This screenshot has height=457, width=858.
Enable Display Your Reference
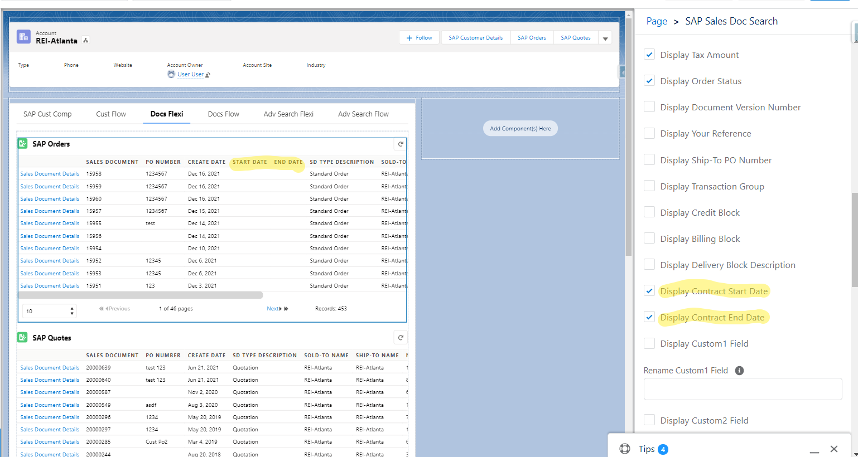tap(649, 133)
